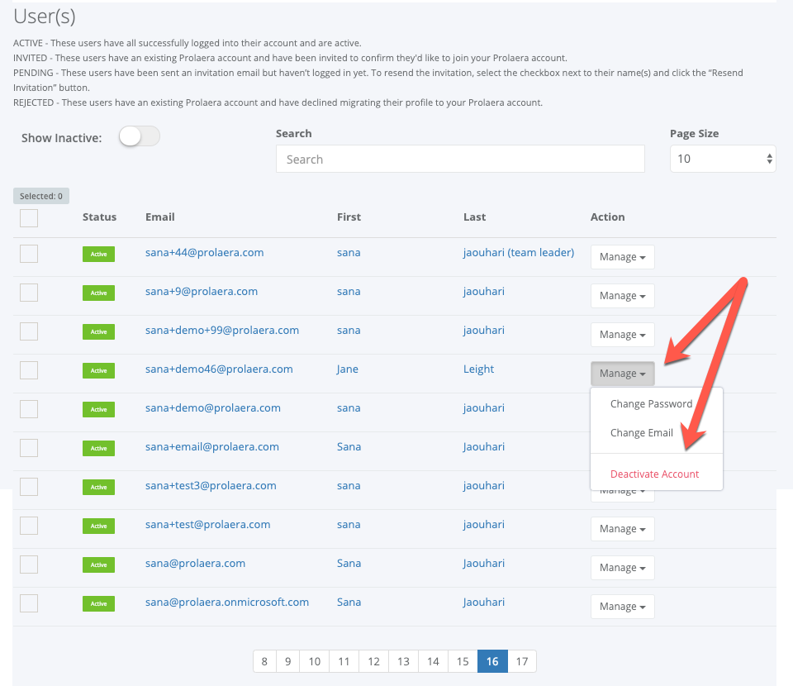
Task: Click Active badge for sana@prolaera.onmicrosoft.com
Action: point(98,603)
